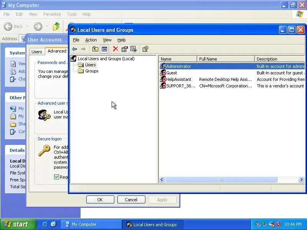Toggle Show/Hide Console Tree icon
307x230 pixels.
[104, 49]
